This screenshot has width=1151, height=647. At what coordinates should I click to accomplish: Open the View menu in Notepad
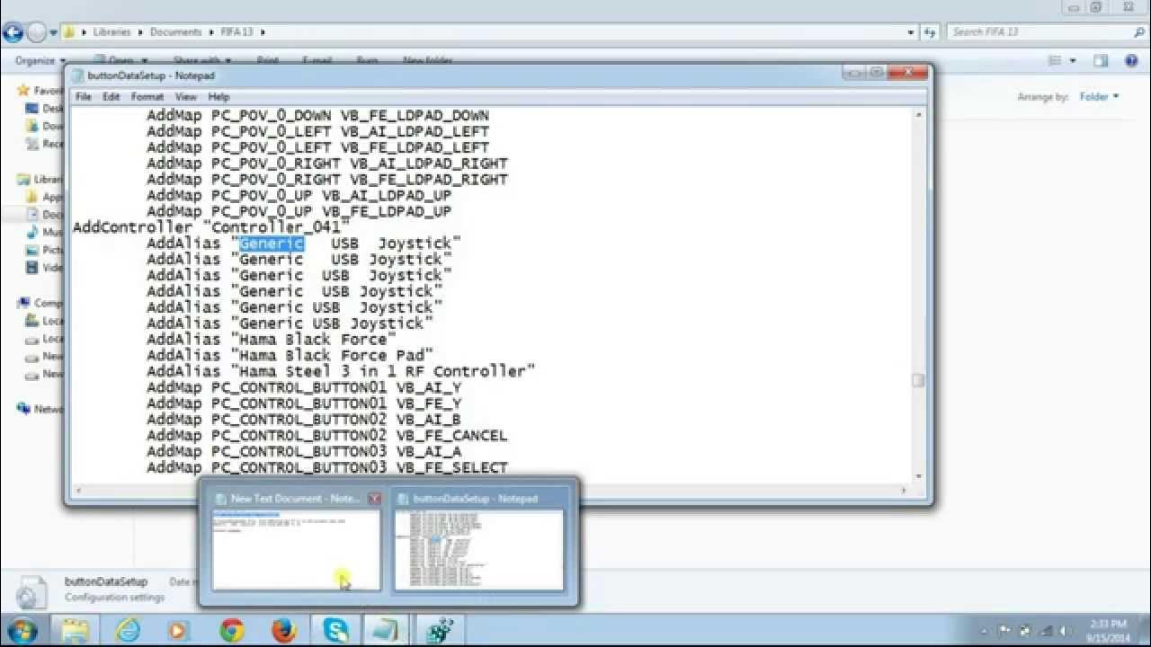tap(186, 96)
